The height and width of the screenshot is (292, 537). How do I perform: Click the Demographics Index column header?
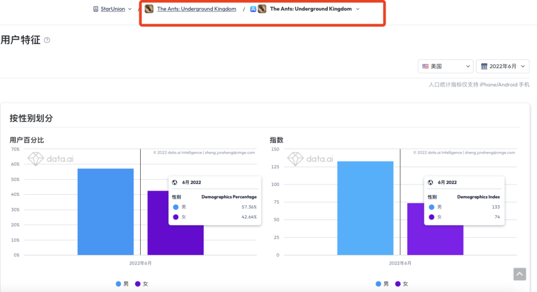click(478, 197)
